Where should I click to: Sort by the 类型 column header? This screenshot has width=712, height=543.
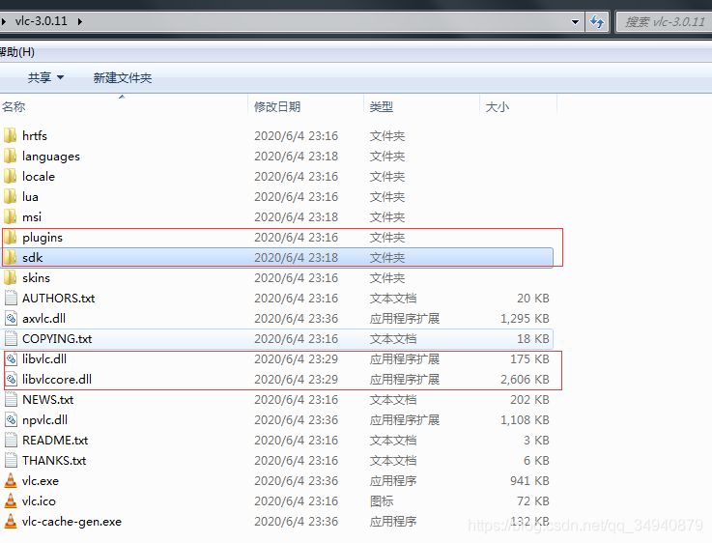pyautogui.click(x=422, y=106)
